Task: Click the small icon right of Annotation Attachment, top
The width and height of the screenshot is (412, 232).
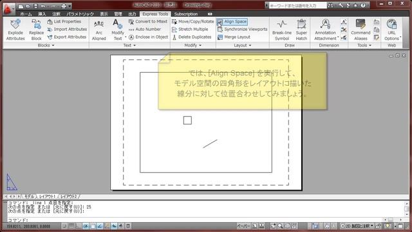Action: pyautogui.click(x=344, y=22)
